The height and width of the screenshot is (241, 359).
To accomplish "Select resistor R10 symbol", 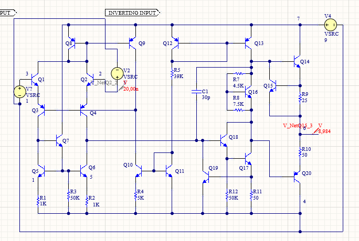I will [300, 152].
